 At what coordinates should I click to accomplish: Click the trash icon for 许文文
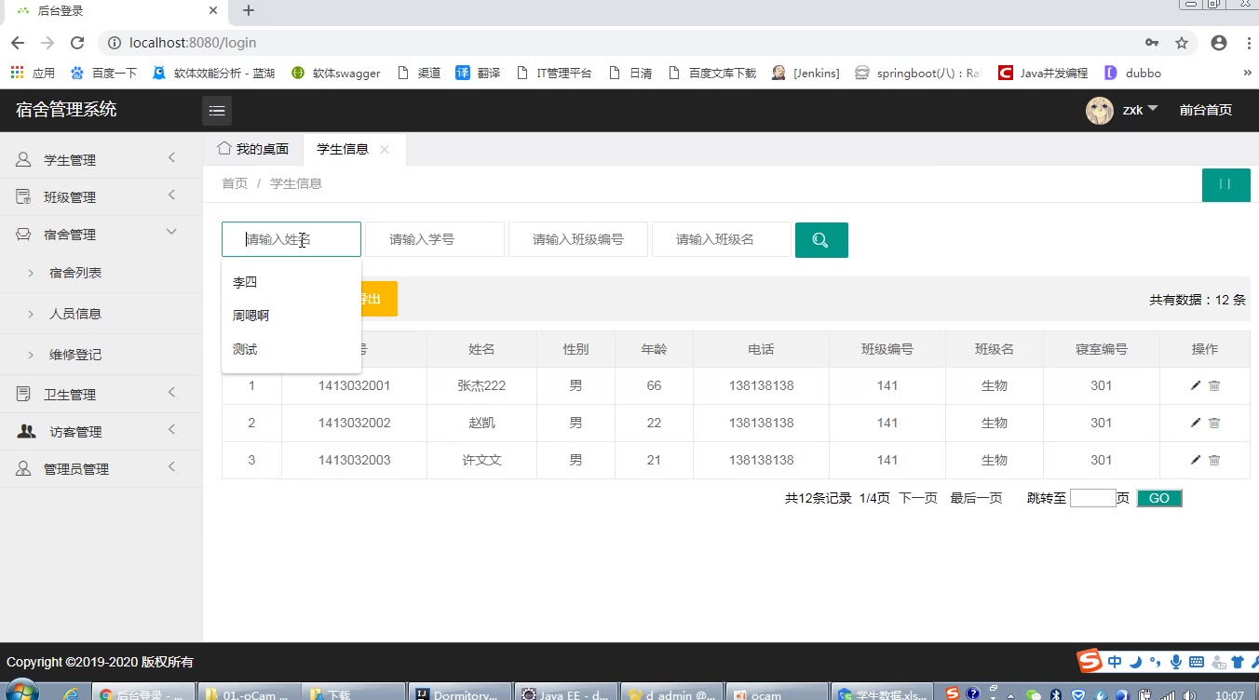pyautogui.click(x=1214, y=460)
